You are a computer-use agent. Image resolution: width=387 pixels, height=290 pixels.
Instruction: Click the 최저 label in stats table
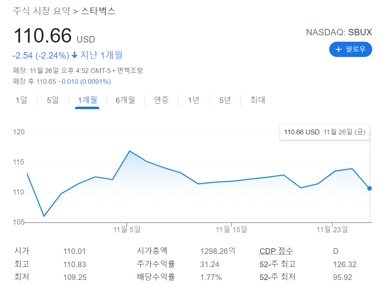coord(22,277)
